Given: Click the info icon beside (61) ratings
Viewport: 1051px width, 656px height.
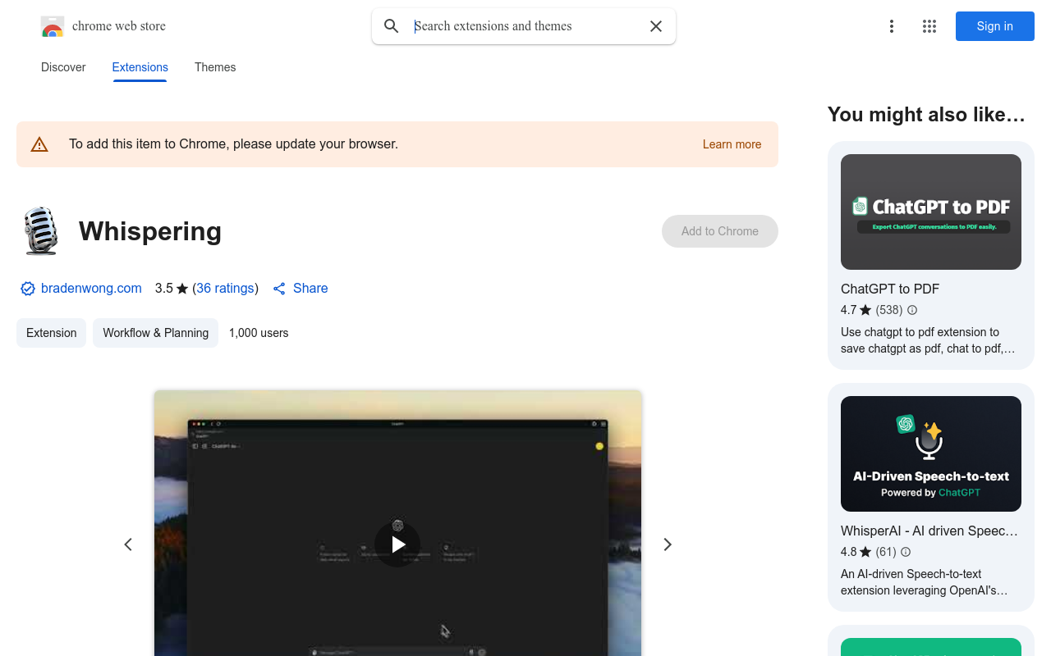Looking at the screenshot, I should click(906, 552).
